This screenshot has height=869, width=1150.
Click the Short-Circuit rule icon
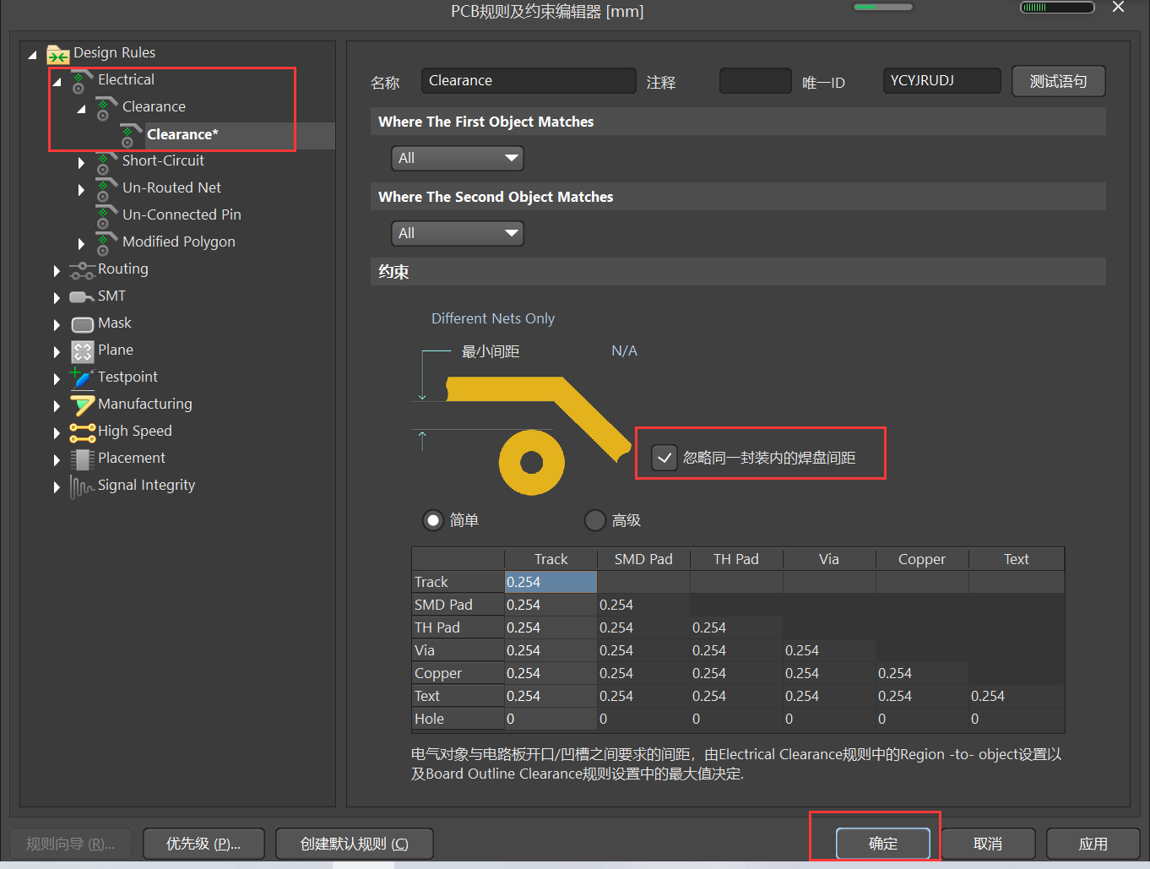(x=106, y=162)
